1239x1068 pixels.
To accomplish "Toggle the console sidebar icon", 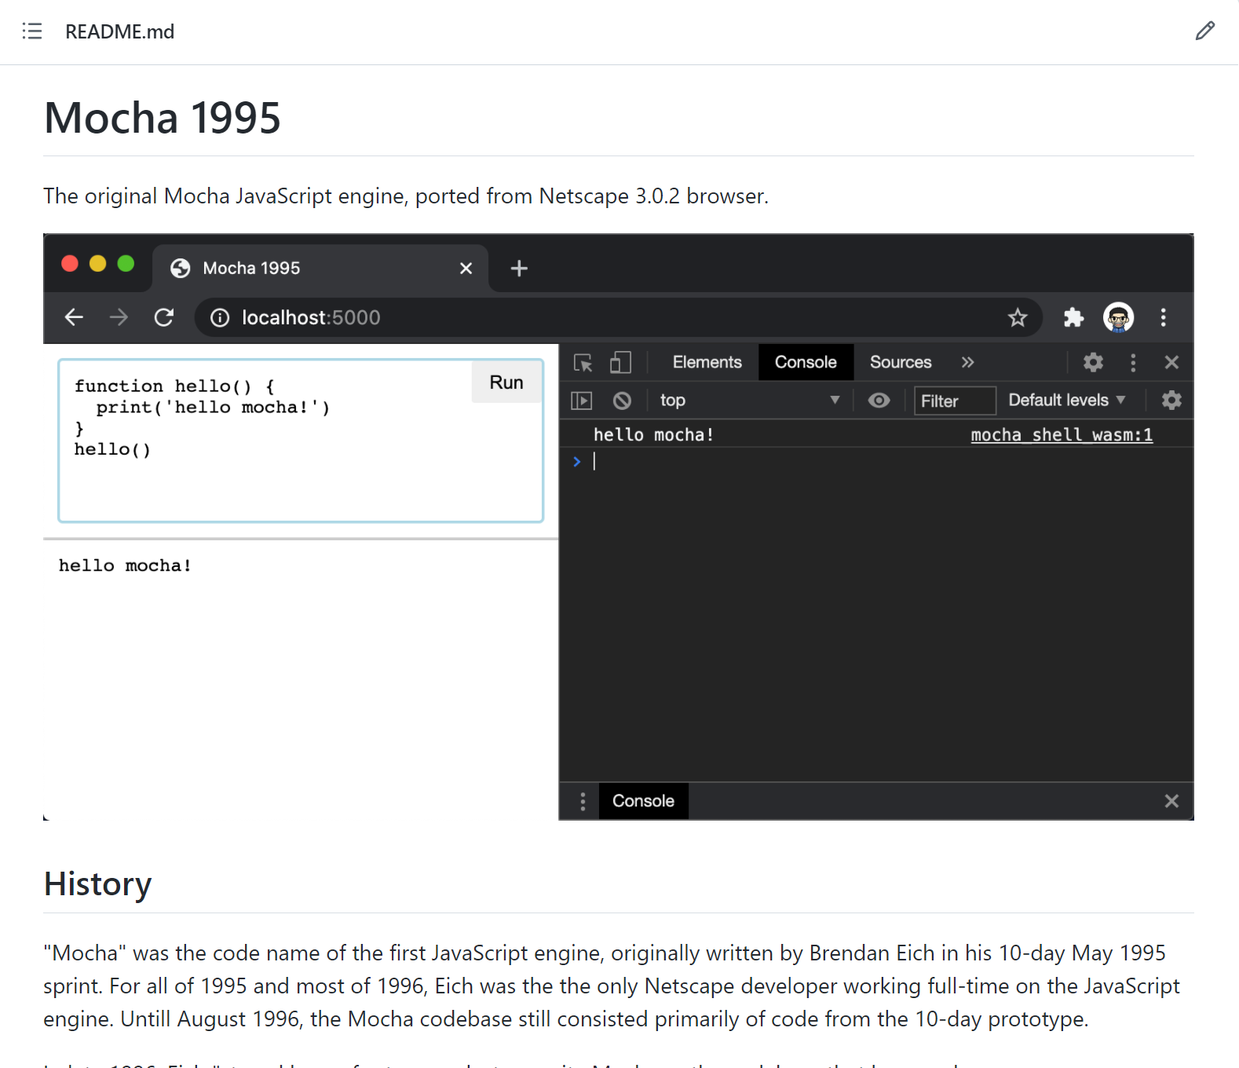I will click(581, 400).
